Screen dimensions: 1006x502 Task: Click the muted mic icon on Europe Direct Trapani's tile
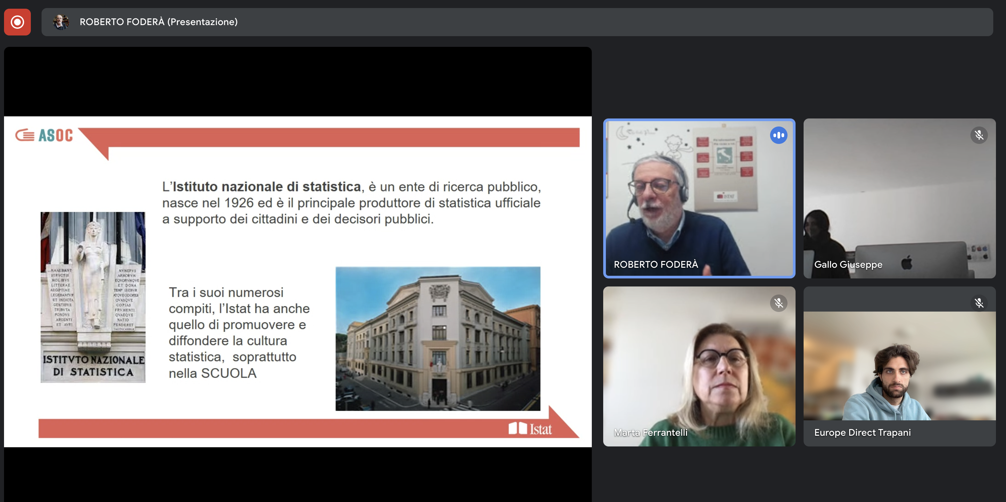pyautogui.click(x=979, y=303)
